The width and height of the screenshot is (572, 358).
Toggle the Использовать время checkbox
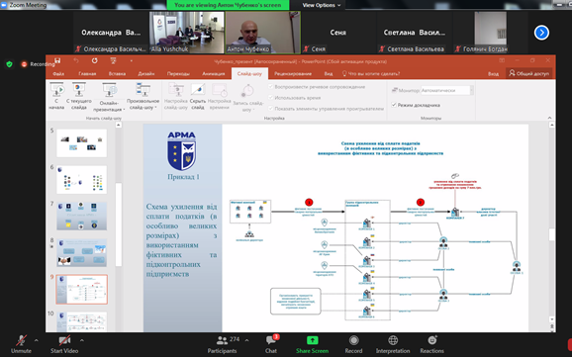click(x=271, y=97)
